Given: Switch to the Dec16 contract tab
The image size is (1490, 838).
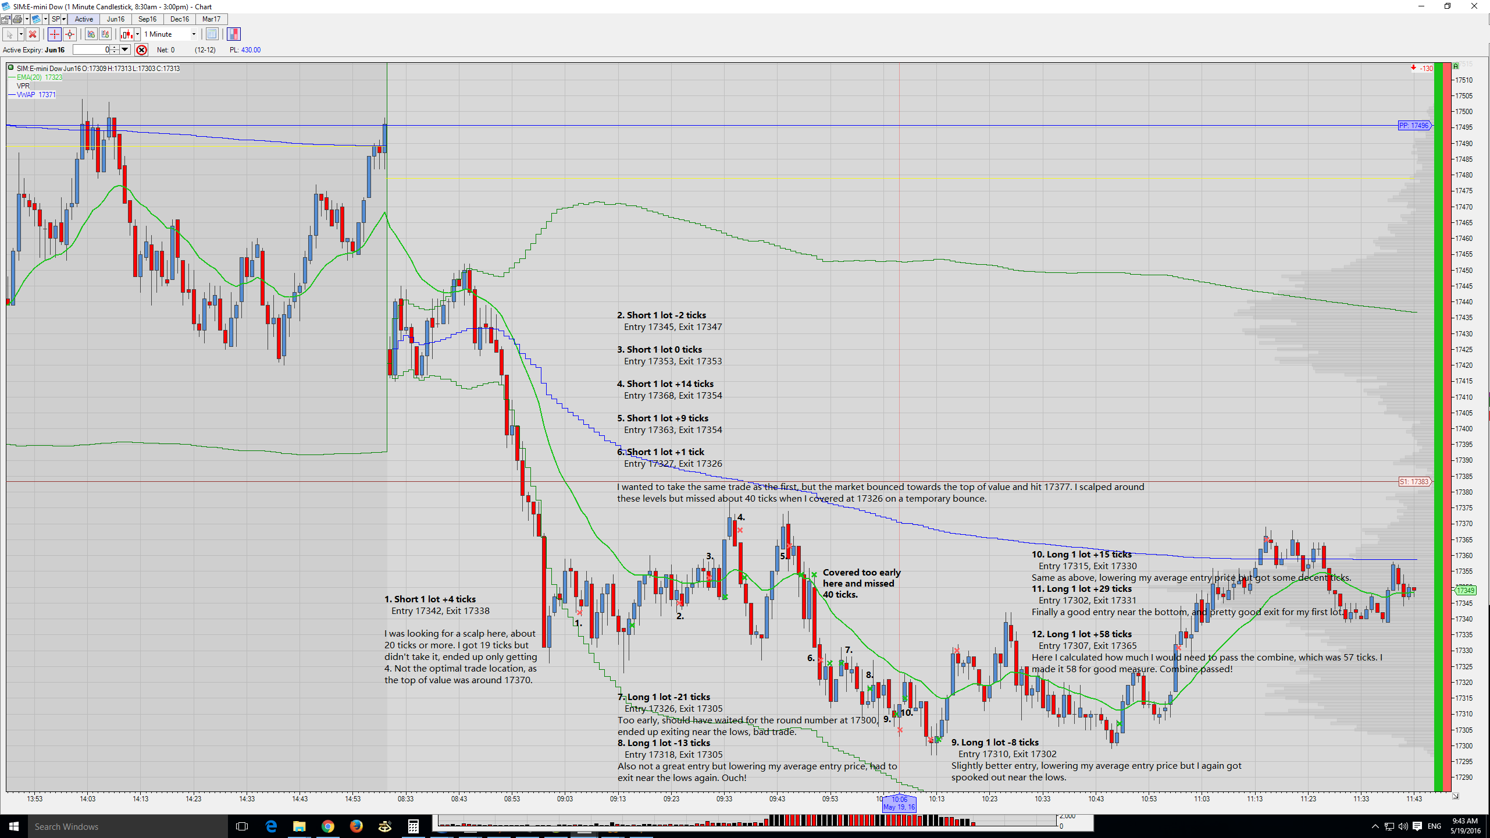Looking at the screenshot, I should 180,19.
